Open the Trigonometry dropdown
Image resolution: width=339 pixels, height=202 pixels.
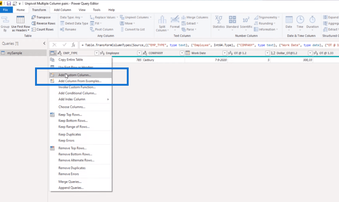pos(267,17)
